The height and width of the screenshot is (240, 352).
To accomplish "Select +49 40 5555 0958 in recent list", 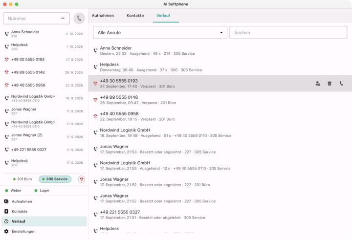I will click(44, 86).
